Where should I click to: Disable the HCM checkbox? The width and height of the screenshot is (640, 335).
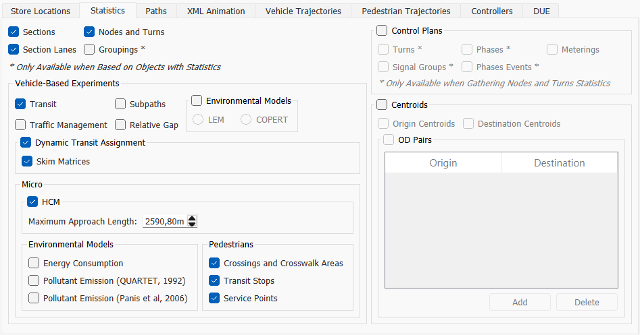(32, 202)
